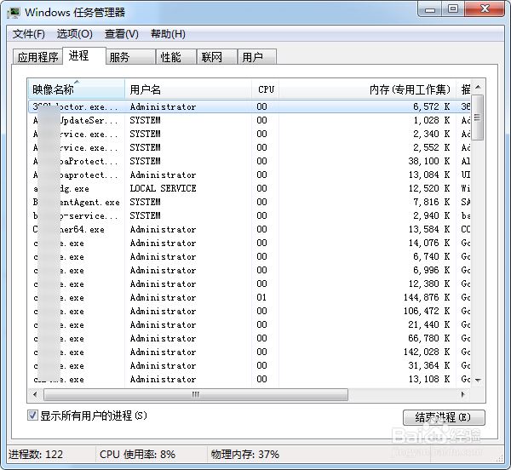The image size is (511, 470).
Task: Select process row with 6,572 K memory
Action: [x=250, y=106]
